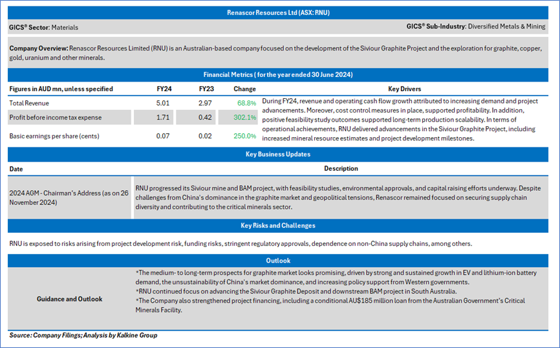The width and height of the screenshot is (560, 348).
Task: Click the 'Renascor Resources Ltd (ASX: RNU)' title header
Action: click(x=278, y=13)
